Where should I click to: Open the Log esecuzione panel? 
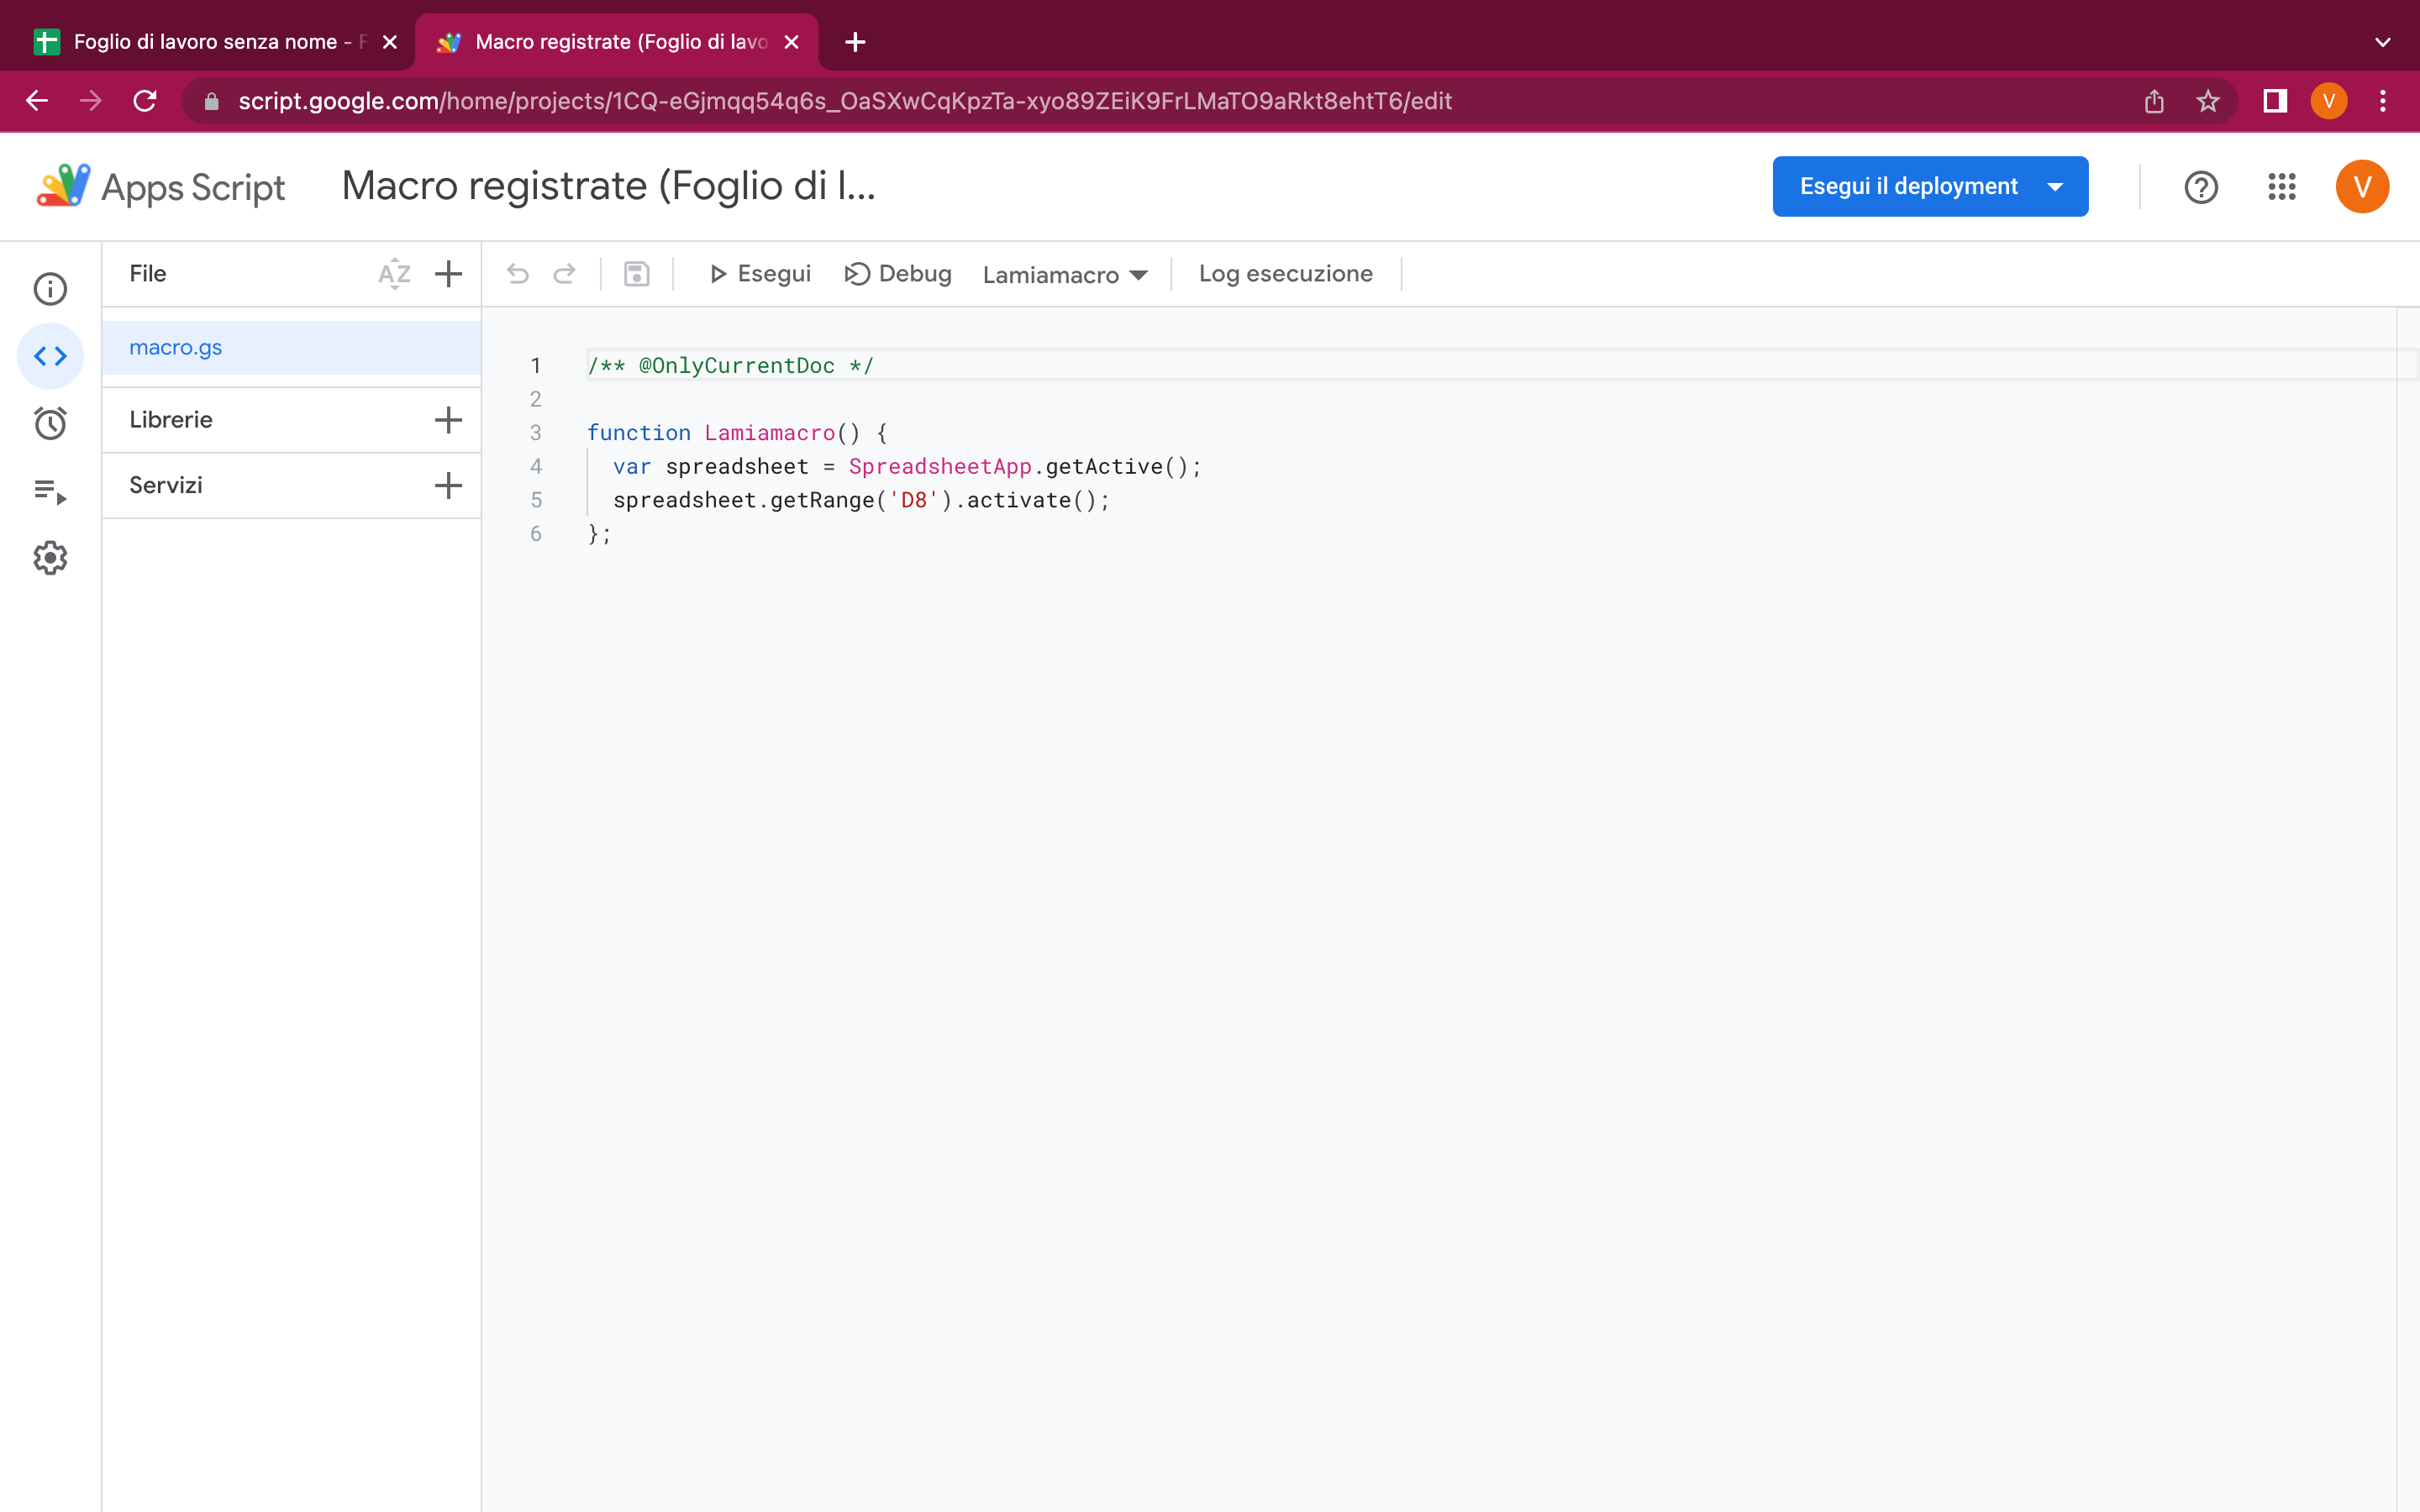point(1285,274)
